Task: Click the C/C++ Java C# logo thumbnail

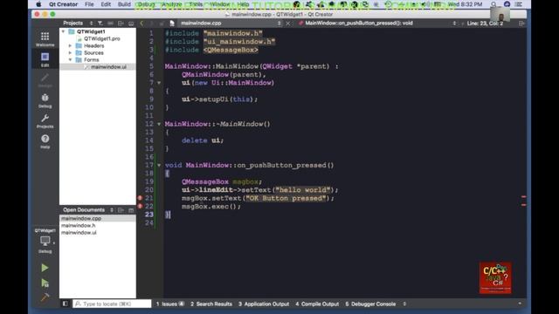Action: (x=495, y=278)
